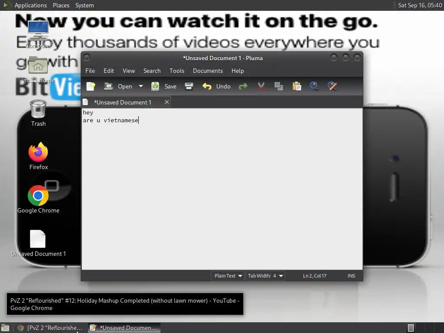Click the Ln 2, Col 17 status text
The width and height of the screenshot is (444, 333).
tap(315, 276)
